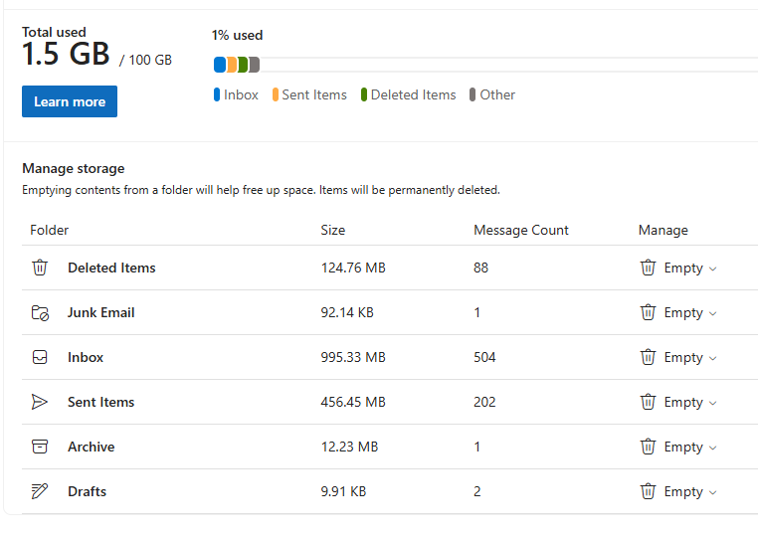Click the 92.14 KB size value

click(347, 313)
